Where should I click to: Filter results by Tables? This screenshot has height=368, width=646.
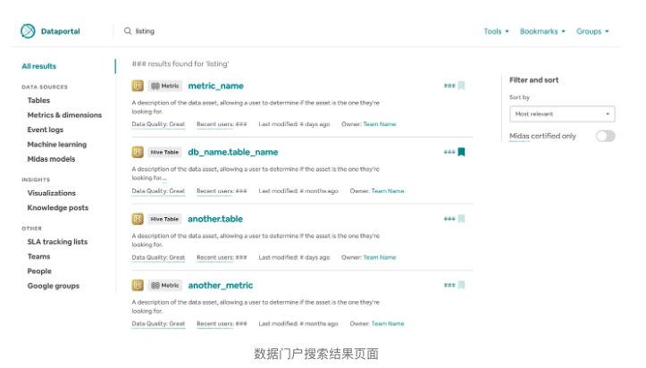pyautogui.click(x=38, y=100)
